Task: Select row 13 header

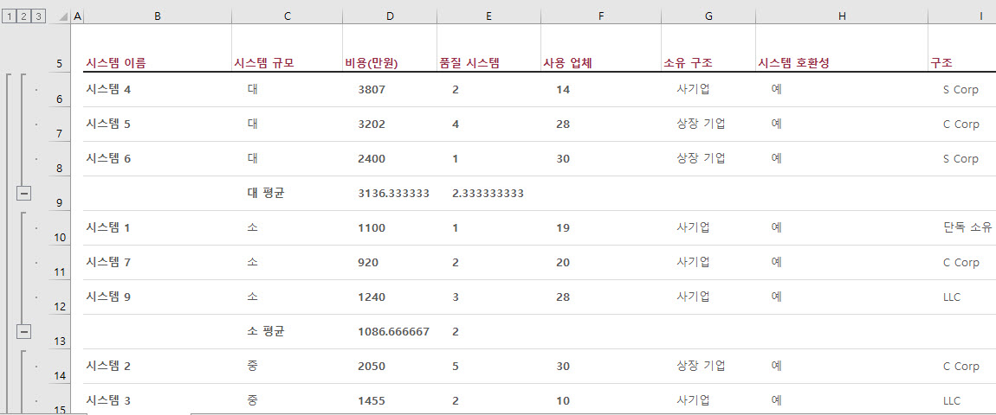Action: pos(61,332)
